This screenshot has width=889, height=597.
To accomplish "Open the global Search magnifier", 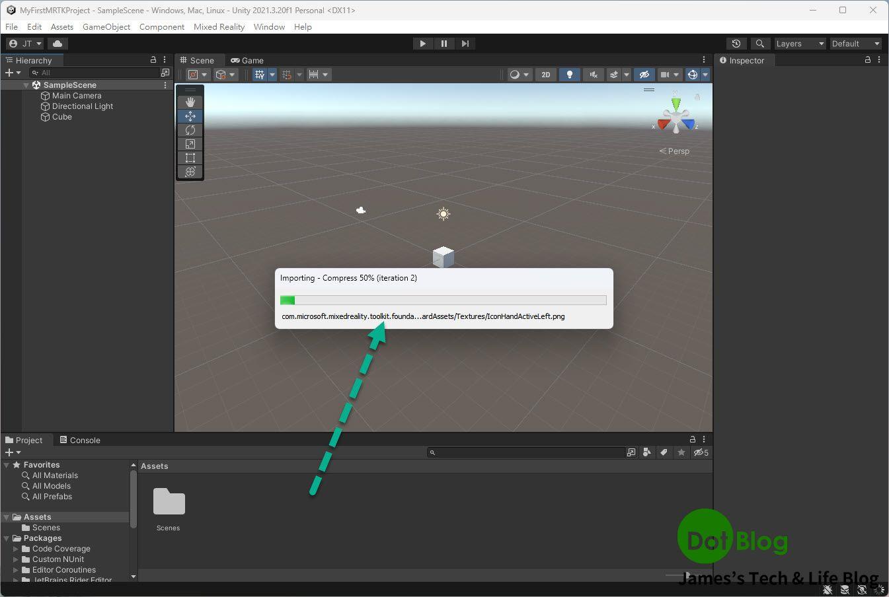I will [760, 44].
